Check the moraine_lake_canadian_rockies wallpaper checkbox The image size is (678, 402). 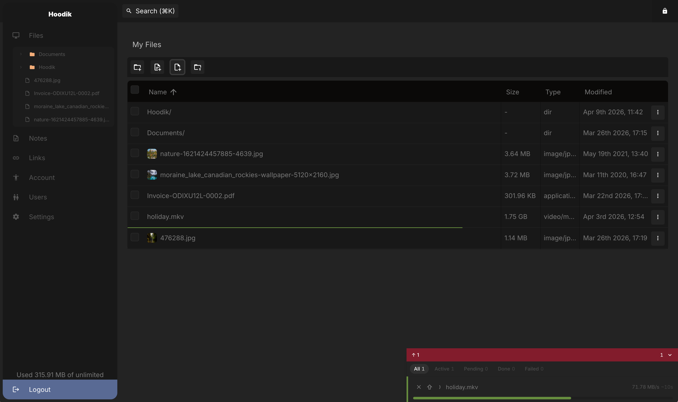pyautogui.click(x=135, y=174)
